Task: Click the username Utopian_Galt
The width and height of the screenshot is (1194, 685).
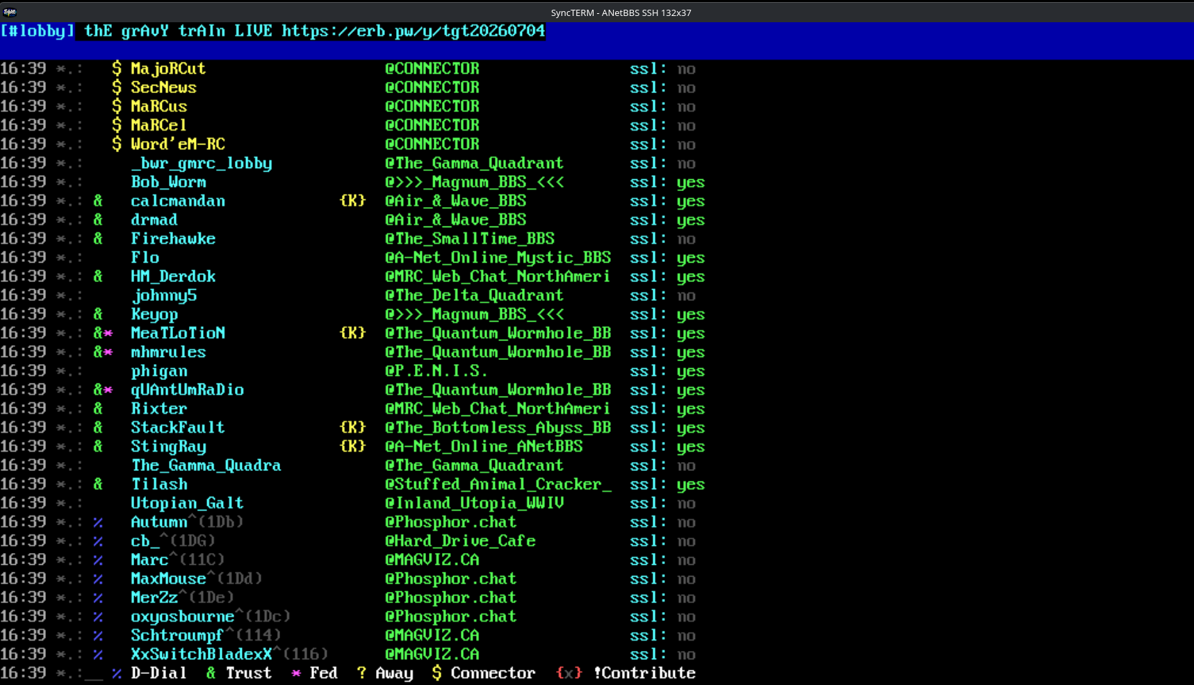Action: click(x=188, y=503)
